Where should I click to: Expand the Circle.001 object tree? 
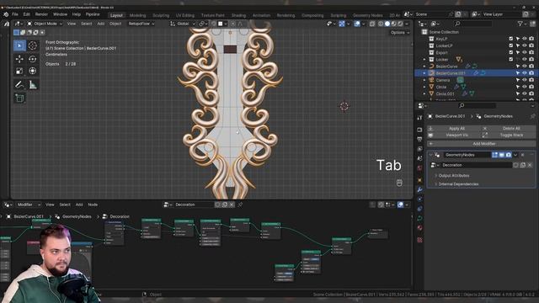point(424,93)
